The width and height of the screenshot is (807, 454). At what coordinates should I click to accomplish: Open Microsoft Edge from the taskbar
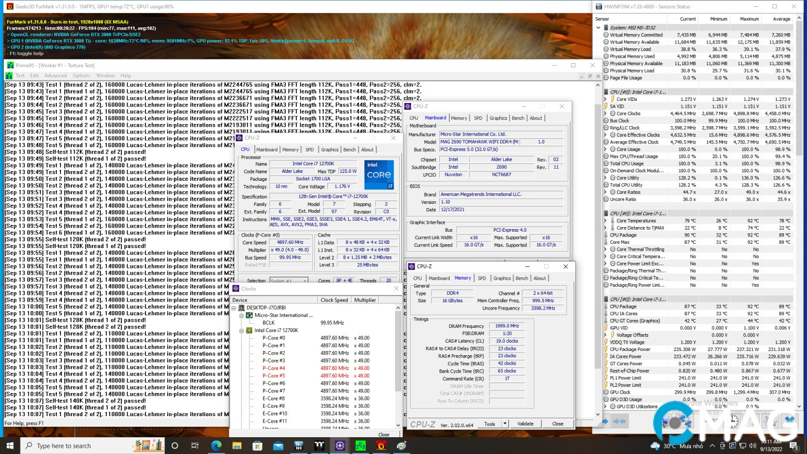[x=216, y=446]
